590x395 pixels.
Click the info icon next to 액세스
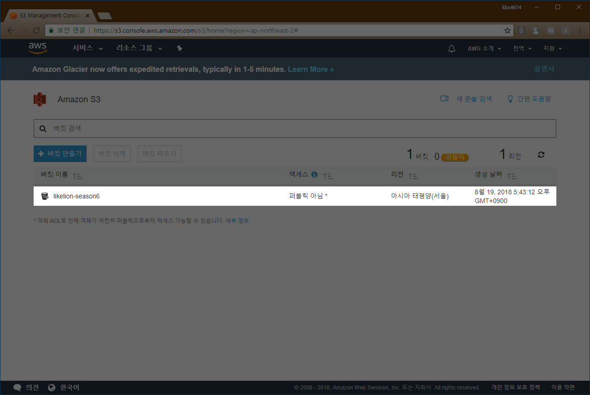coord(314,174)
